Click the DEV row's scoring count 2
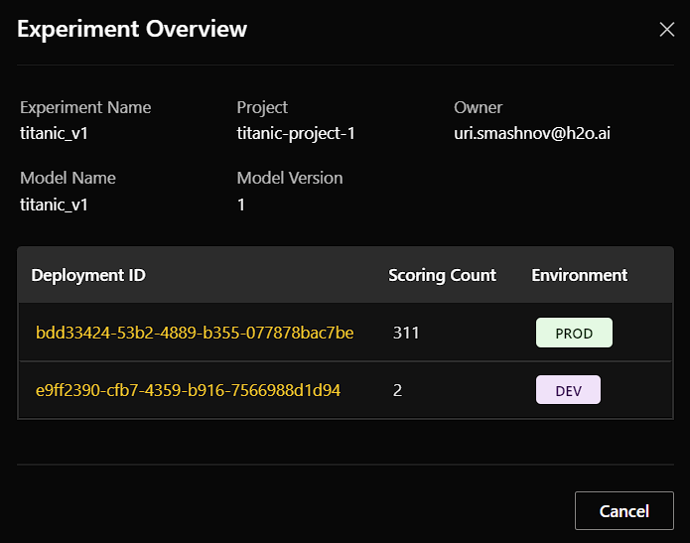This screenshot has width=690, height=543. point(397,390)
